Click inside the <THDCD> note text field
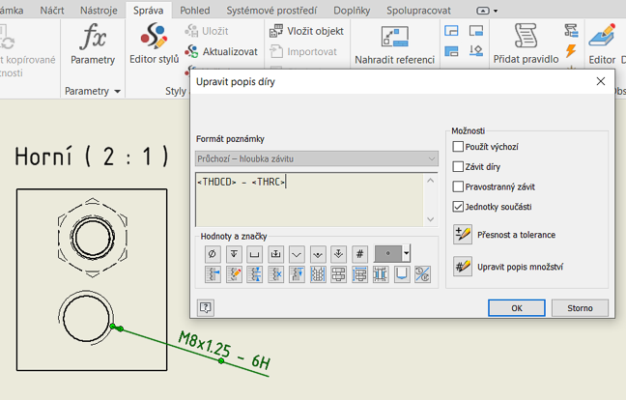 coord(309,198)
